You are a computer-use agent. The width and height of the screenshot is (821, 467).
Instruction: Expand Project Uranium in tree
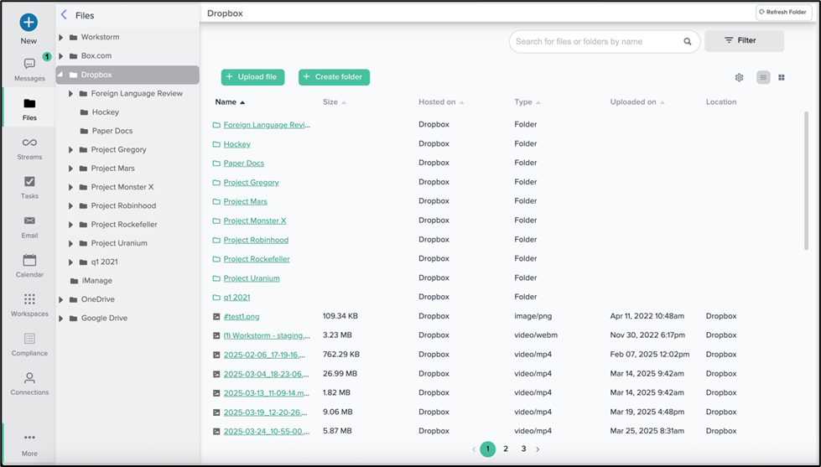click(x=70, y=243)
